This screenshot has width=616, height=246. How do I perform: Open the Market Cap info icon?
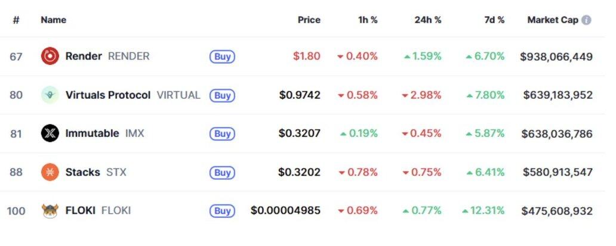click(586, 20)
